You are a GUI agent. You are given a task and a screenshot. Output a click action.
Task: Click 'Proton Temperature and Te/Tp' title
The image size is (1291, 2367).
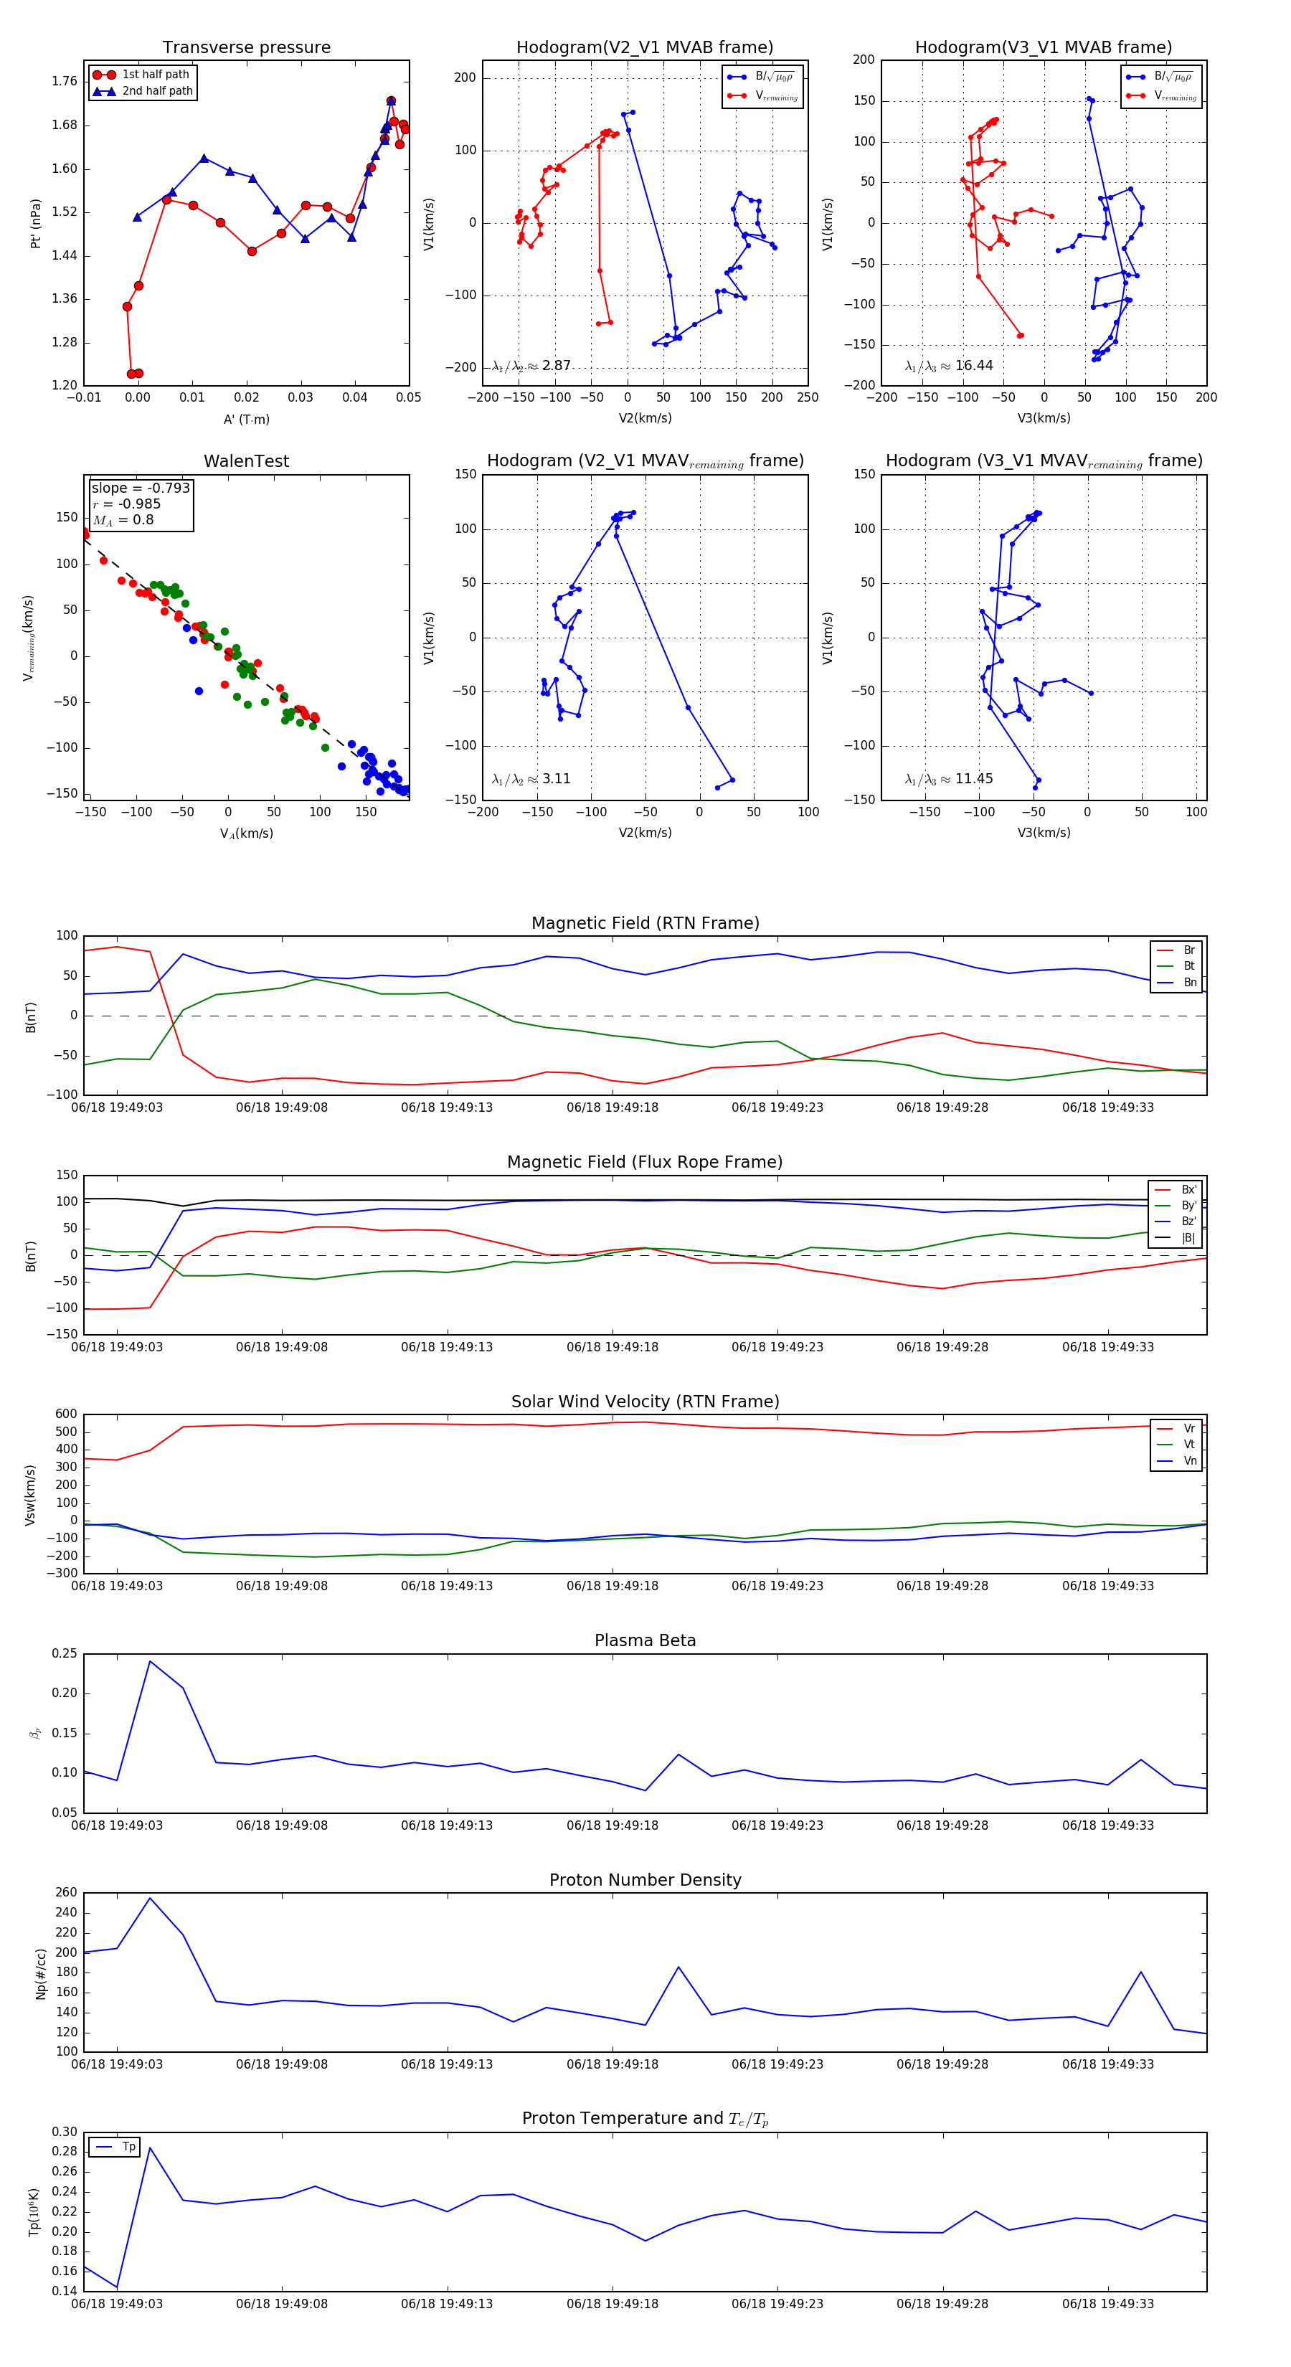[x=645, y=2119]
